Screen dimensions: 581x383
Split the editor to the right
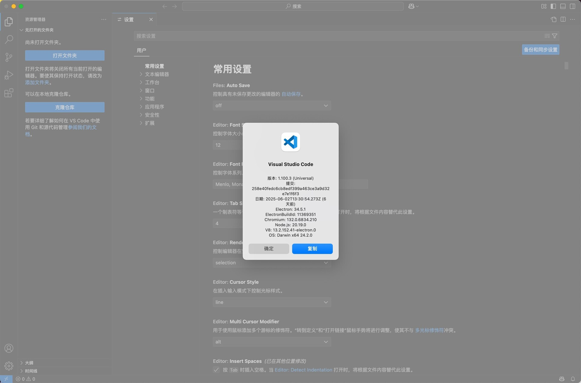[563, 19]
